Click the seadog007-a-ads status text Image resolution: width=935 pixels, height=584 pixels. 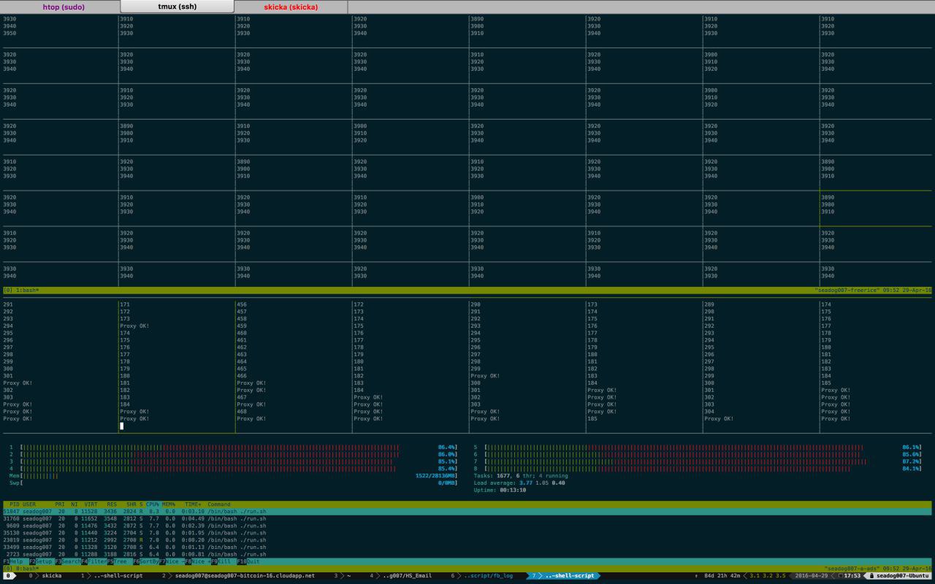853,569
